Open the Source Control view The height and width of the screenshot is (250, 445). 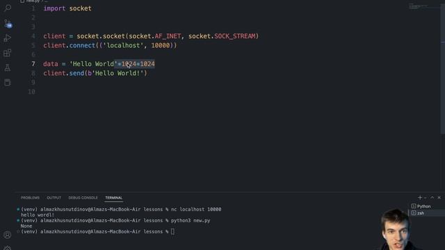point(8,23)
